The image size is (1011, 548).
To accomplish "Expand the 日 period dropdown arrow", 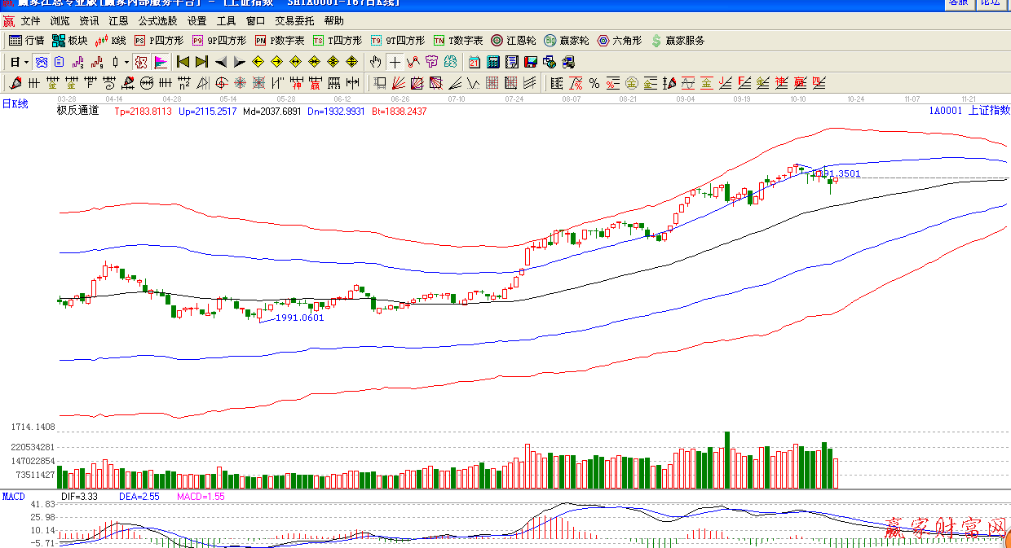I will [26, 62].
